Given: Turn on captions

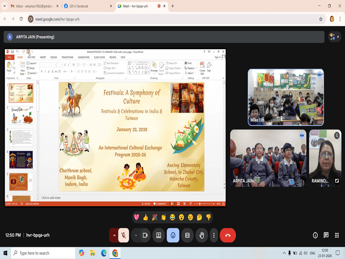Looking at the screenshot, I should [187, 235].
